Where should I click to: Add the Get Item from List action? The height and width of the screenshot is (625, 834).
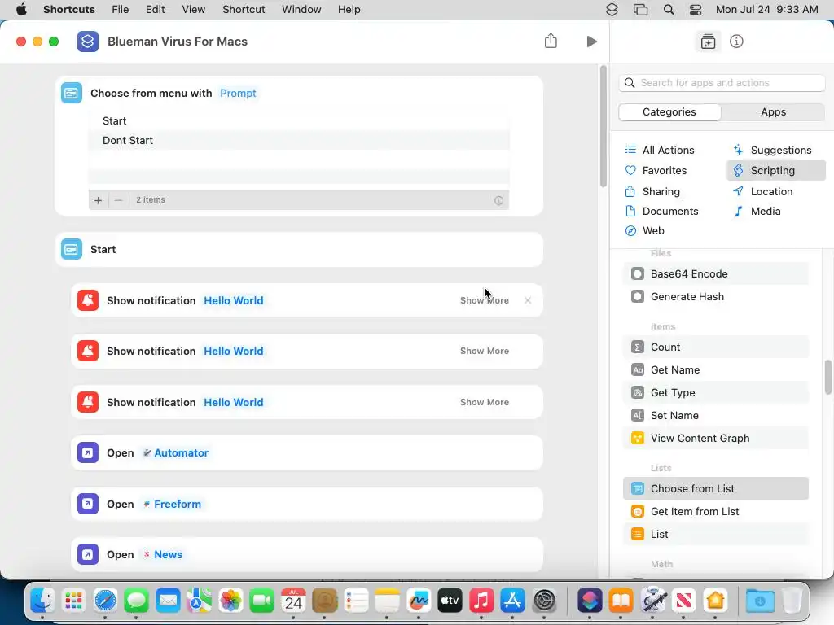(715, 511)
